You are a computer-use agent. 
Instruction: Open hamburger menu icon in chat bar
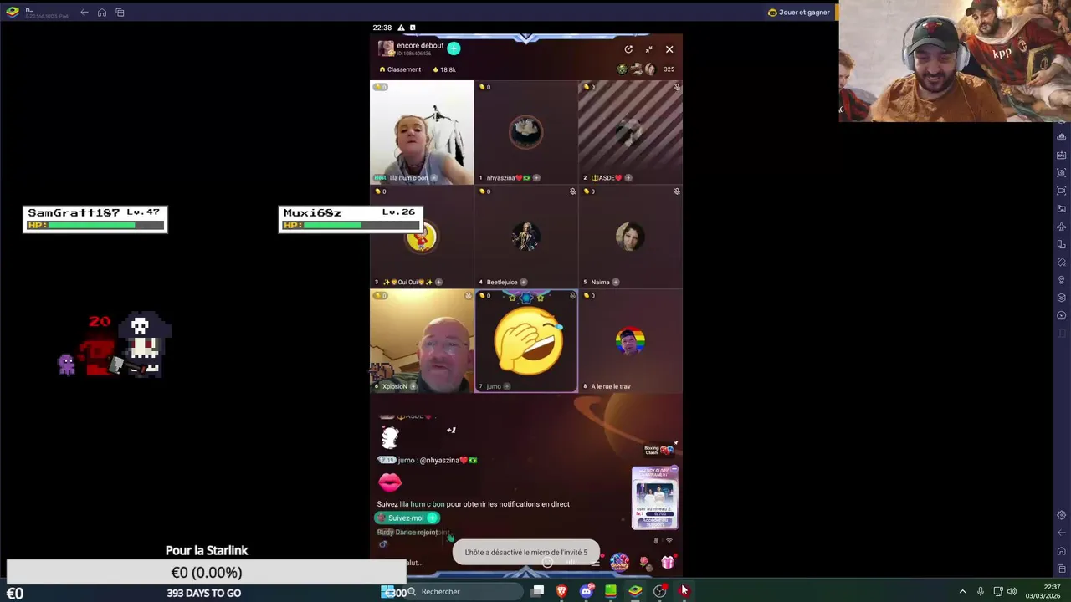[595, 563]
